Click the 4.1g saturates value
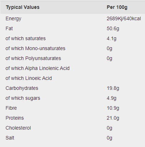The width and height of the screenshot is (145, 147). pos(112,39)
